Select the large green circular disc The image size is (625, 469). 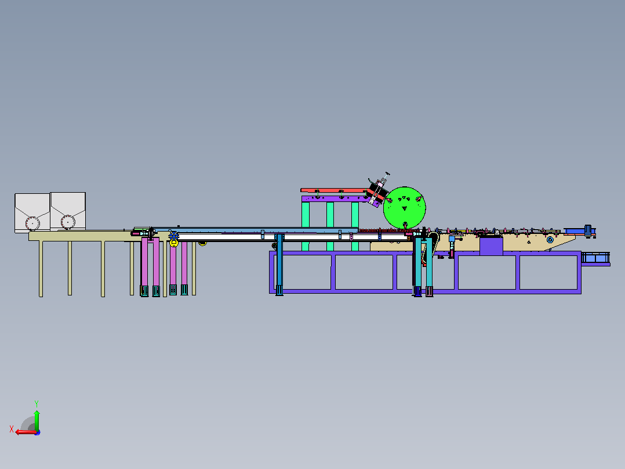click(x=405, y=208)
